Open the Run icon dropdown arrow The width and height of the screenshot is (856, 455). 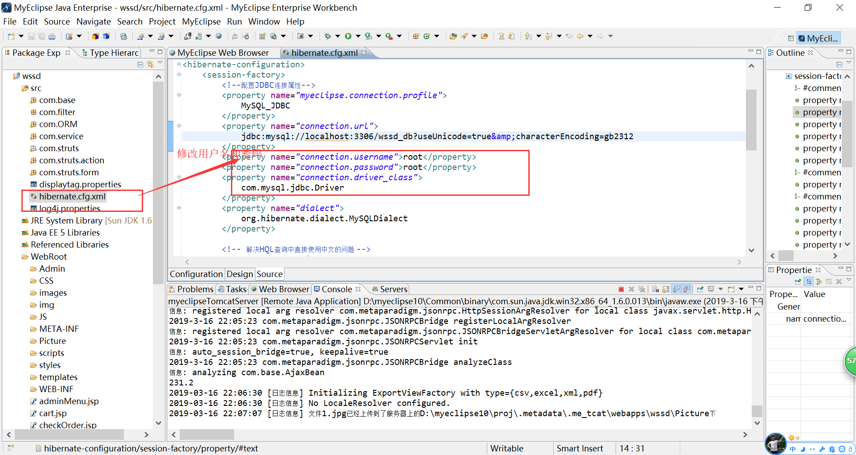(x=358, y=36)
